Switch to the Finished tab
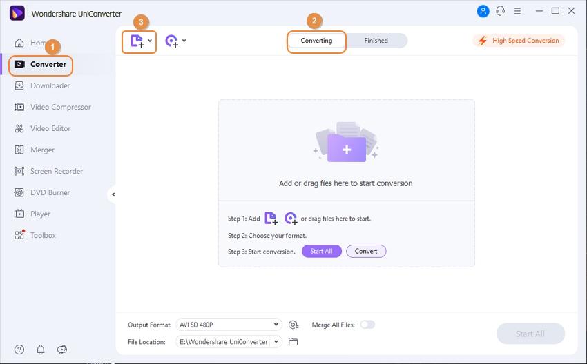 click(x=376, y=41)
